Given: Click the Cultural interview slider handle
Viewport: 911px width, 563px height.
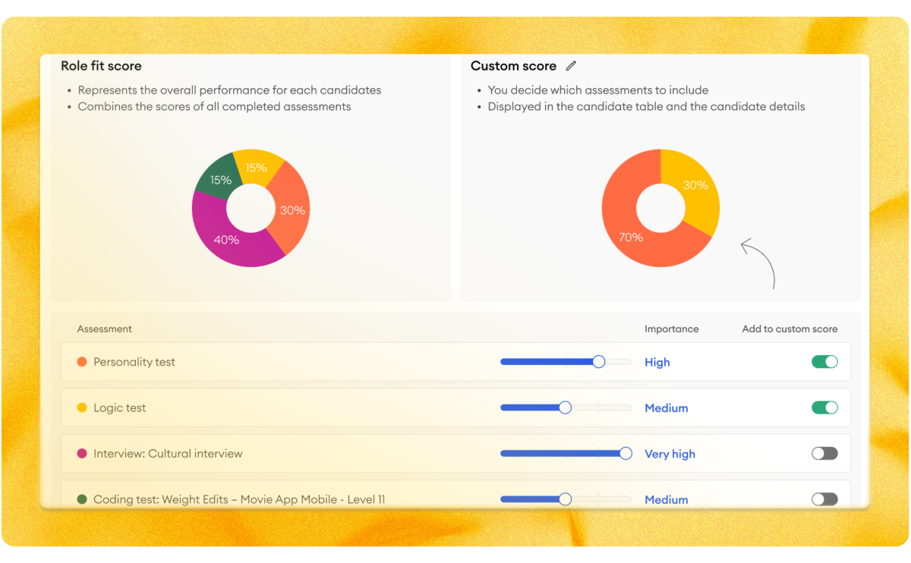Looking at the screenshot, I should (626, 454).
